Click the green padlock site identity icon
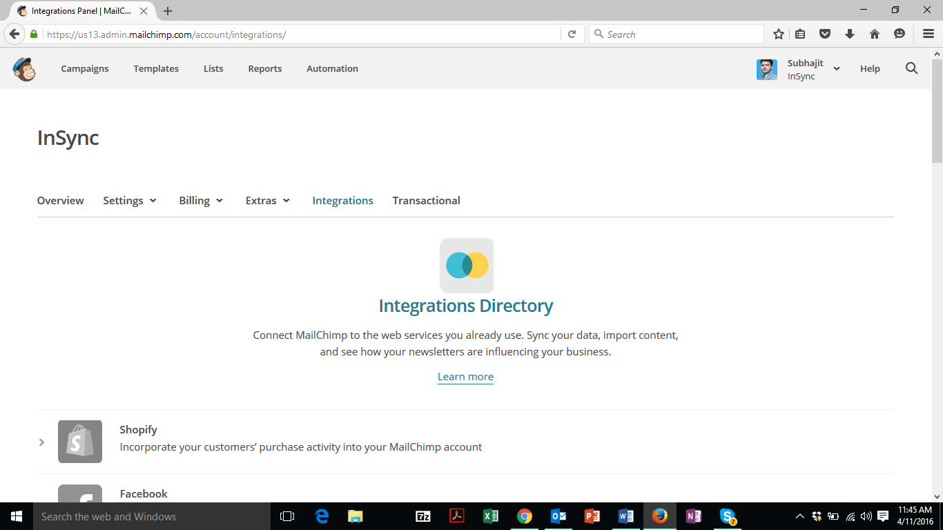Viewport: 943px width, 530px height. pos(34,34)
